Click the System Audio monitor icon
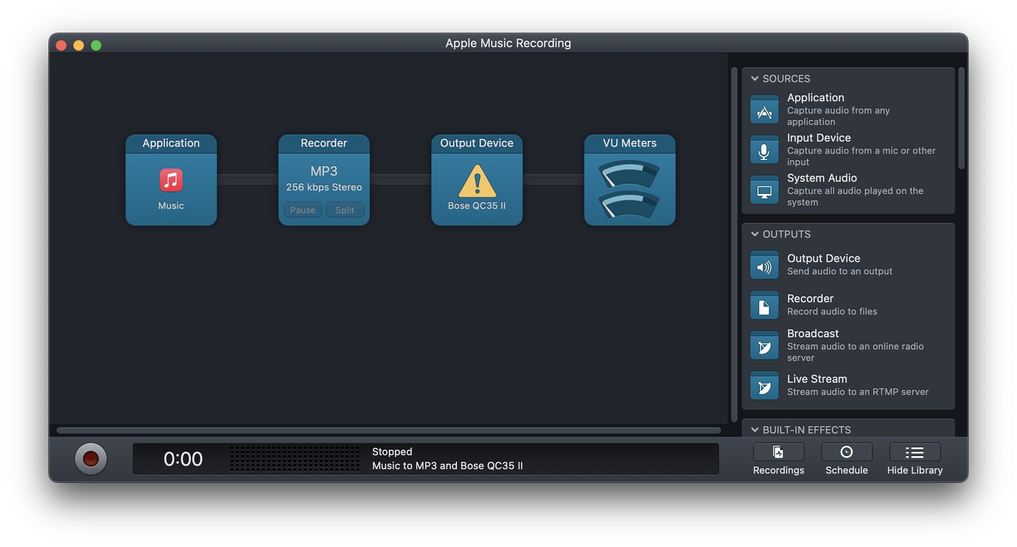Image resolution: width=1017 pixels, height=547 pixels. click(764, 190)
